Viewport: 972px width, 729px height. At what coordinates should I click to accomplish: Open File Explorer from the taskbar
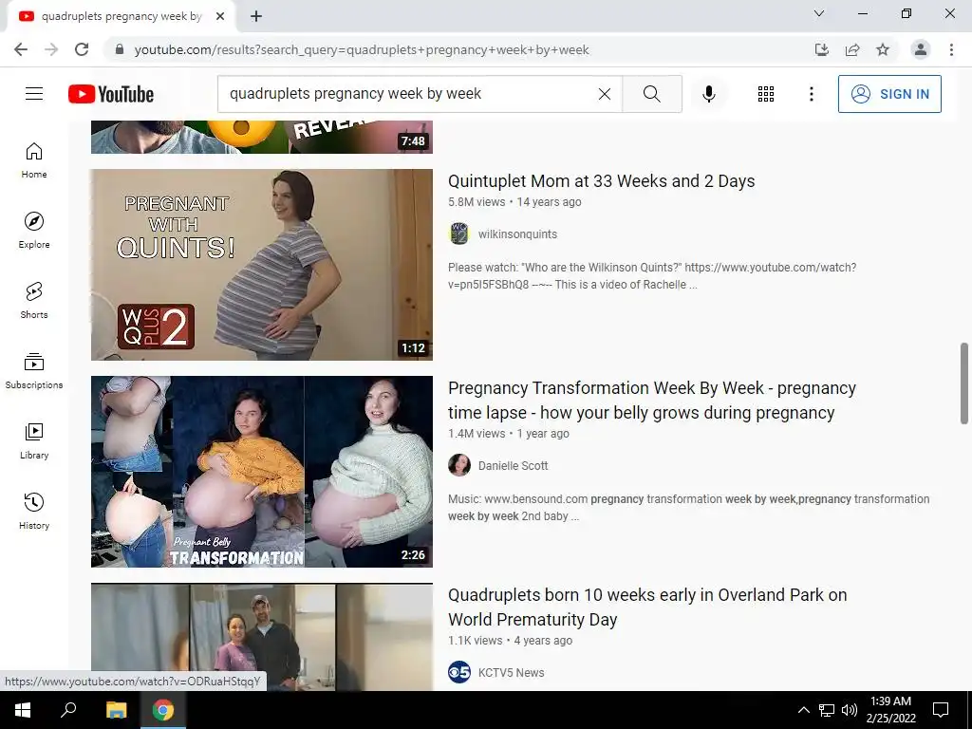point(116,710)
